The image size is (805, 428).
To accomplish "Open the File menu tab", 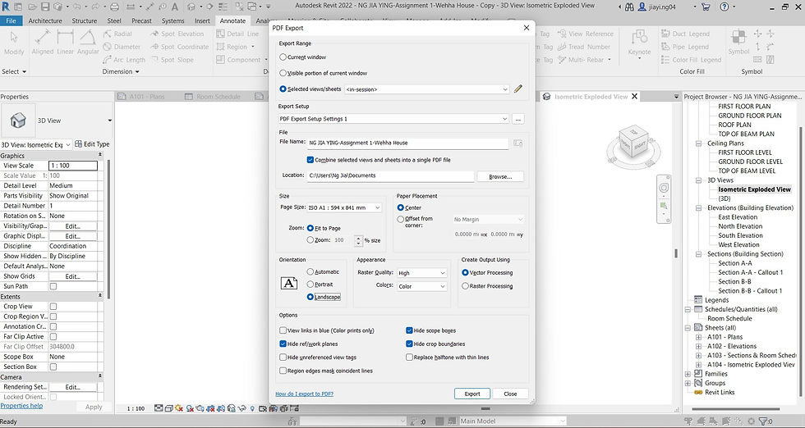I will 11,20.
